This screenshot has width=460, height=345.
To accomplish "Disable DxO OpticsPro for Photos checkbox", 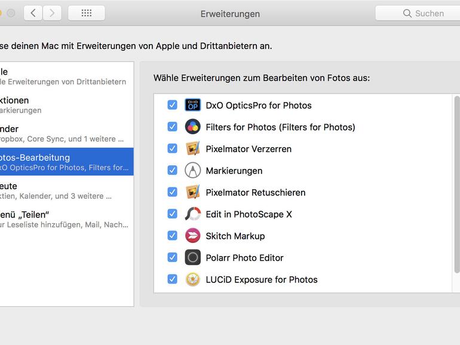I will [172, 105].
